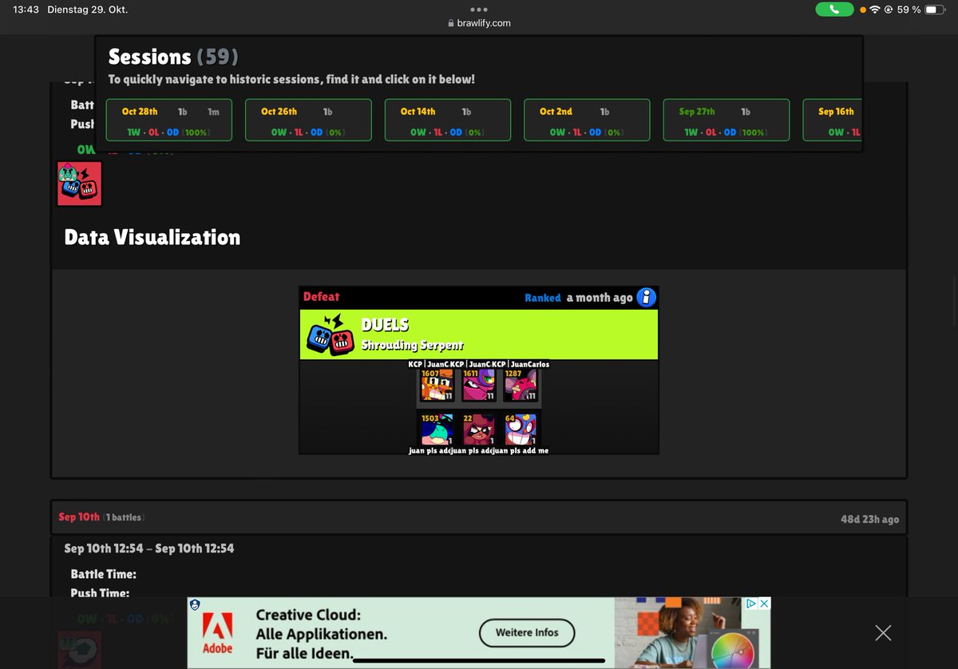Viewport: 958px width, 669px height.
Task: Open the battle info icon
Action: tap(646, 297)
